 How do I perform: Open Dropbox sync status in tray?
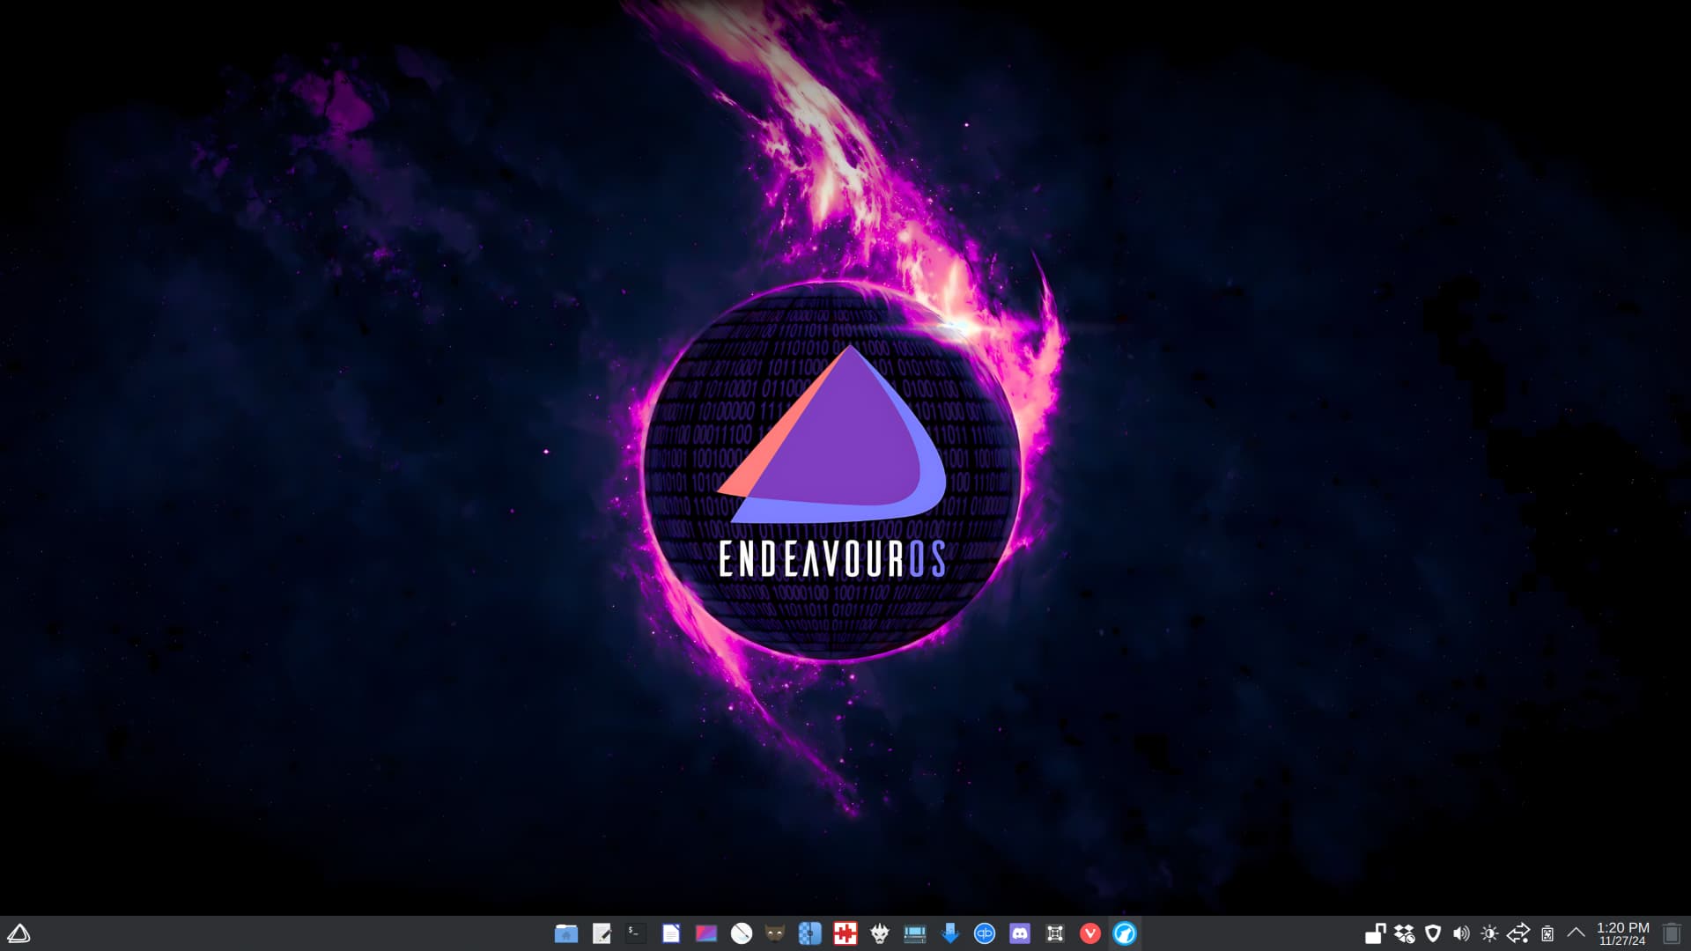point(1405,933)
